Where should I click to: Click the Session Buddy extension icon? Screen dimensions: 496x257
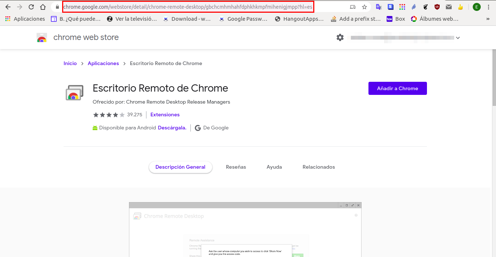click(x=390, y=7)
